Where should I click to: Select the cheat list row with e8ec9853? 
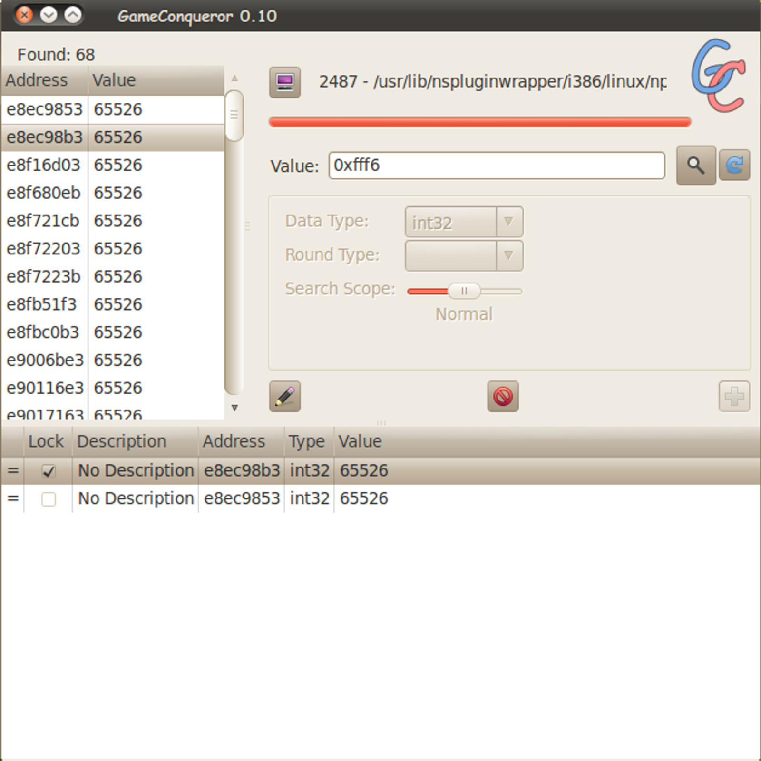tap(242, 498)
